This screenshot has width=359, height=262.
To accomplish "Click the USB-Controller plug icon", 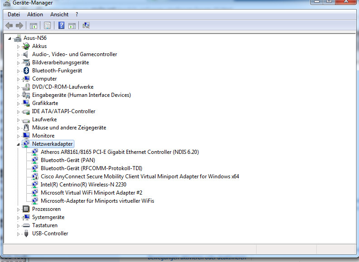I will [x=26, y=233].
